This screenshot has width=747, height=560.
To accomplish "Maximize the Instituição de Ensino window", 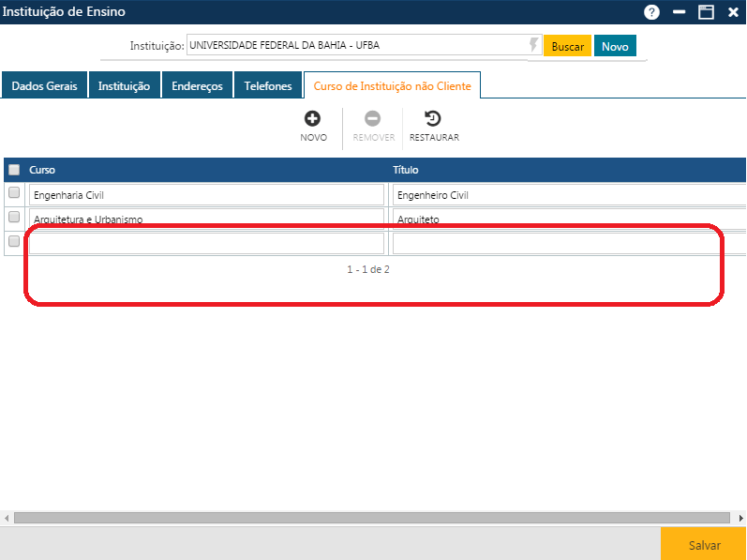I will [x=706, y=12].
